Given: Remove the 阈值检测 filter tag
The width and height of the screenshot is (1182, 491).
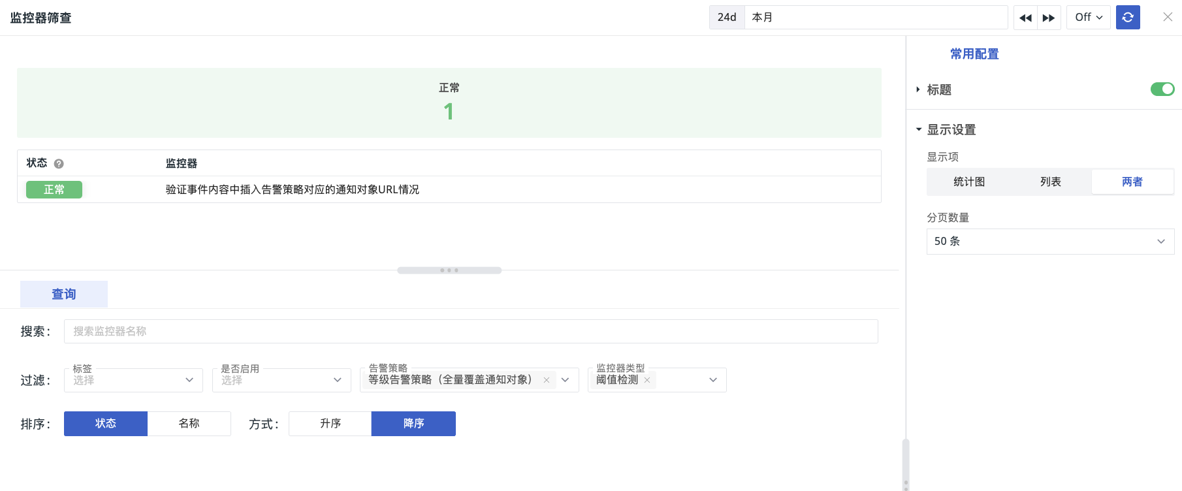Looking at the screenshot, I should [x=647, y=380].
